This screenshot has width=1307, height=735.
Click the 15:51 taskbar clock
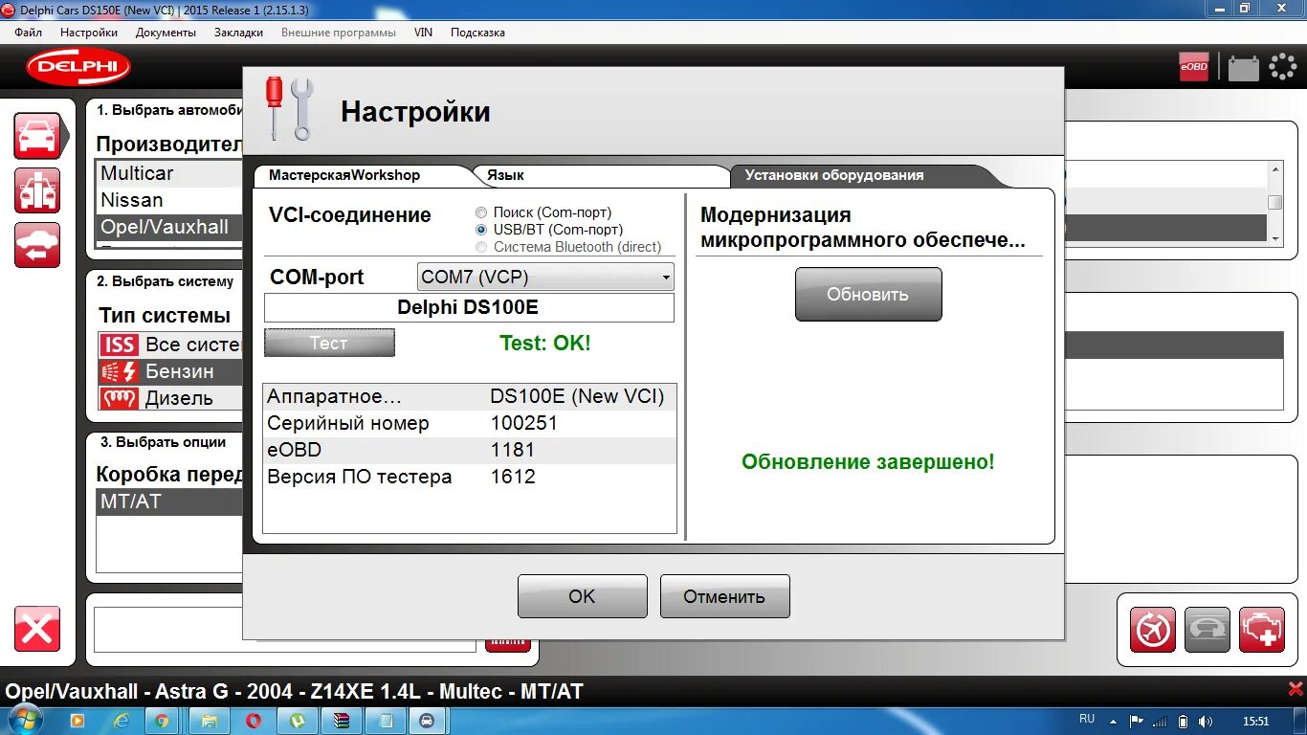1255,721
